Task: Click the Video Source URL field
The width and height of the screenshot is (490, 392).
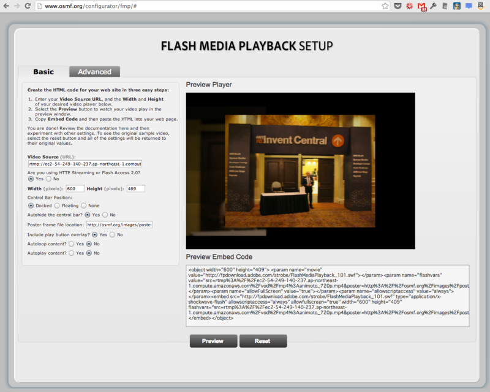Action: 85,164
